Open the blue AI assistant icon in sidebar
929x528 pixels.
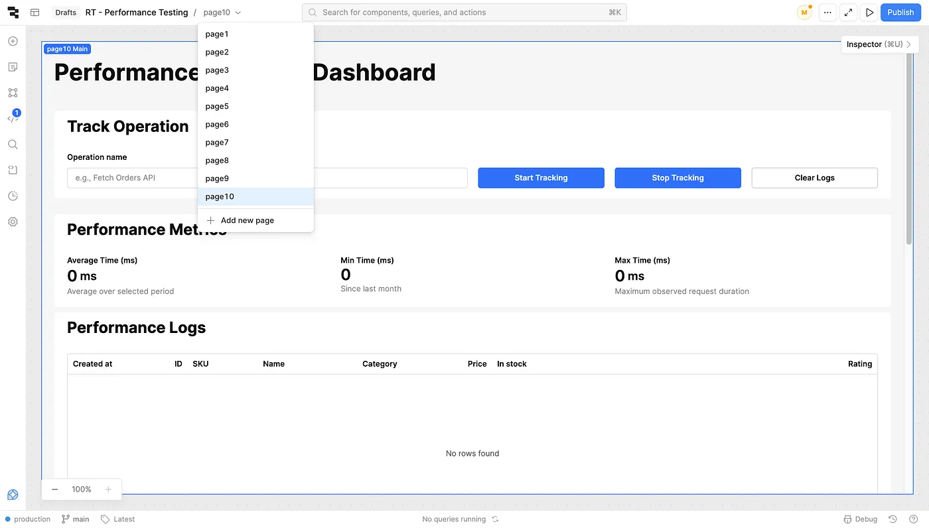pyautogui.click(x=13, y=495)
